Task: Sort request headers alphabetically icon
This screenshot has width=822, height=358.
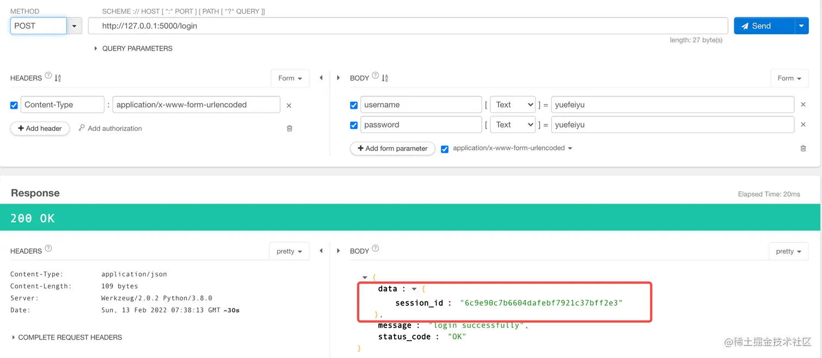Action: click(58, 78)
